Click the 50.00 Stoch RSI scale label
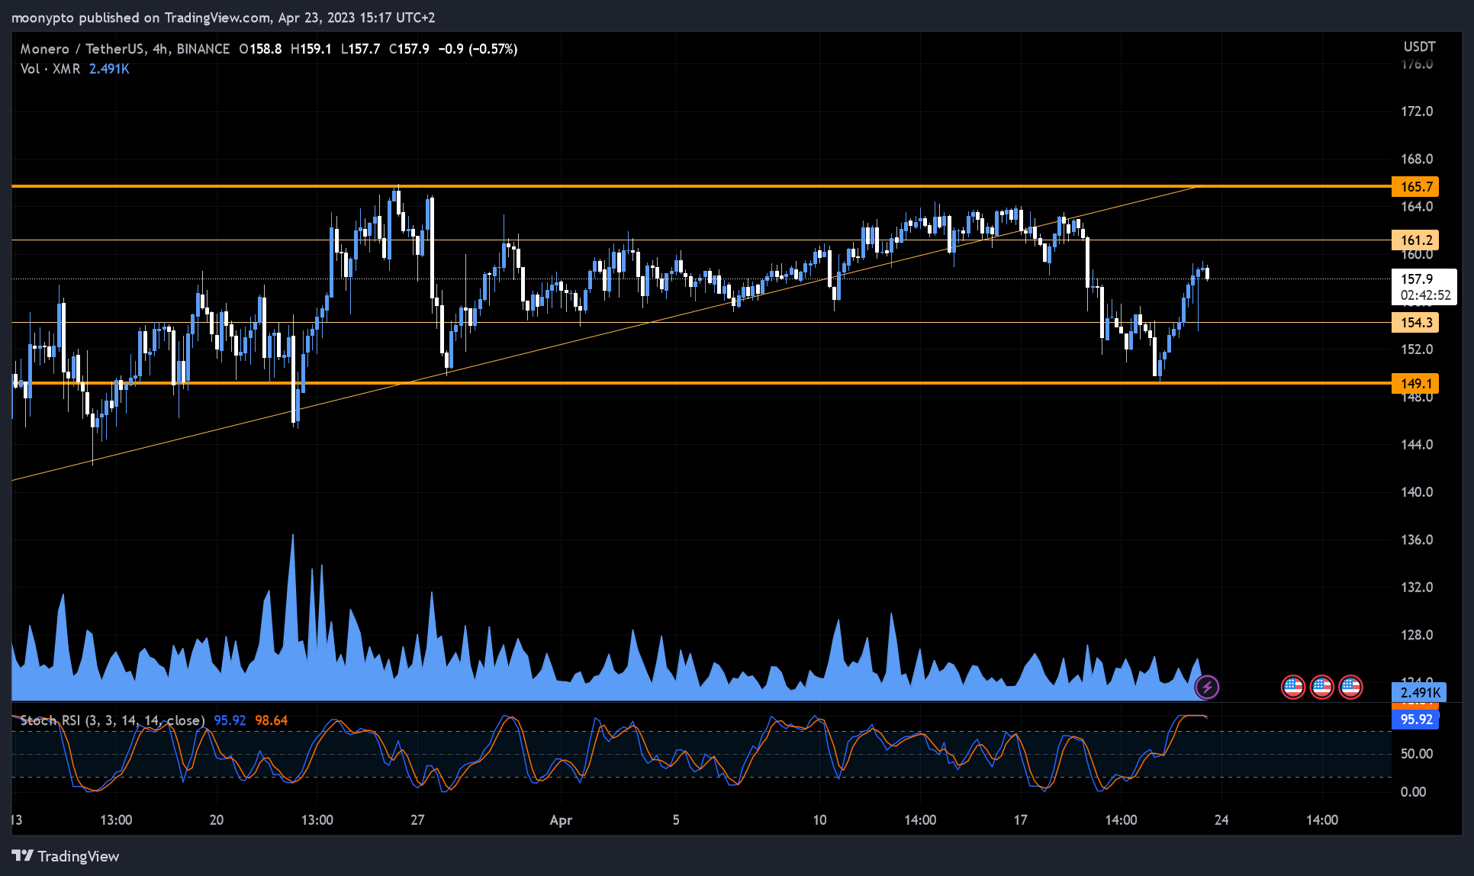Viewport: 1474px width, 876px height. [x=1417, y=754]
